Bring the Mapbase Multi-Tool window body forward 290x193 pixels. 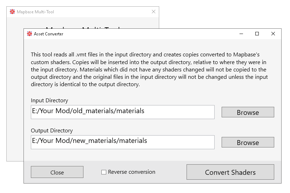click(15, 105)
